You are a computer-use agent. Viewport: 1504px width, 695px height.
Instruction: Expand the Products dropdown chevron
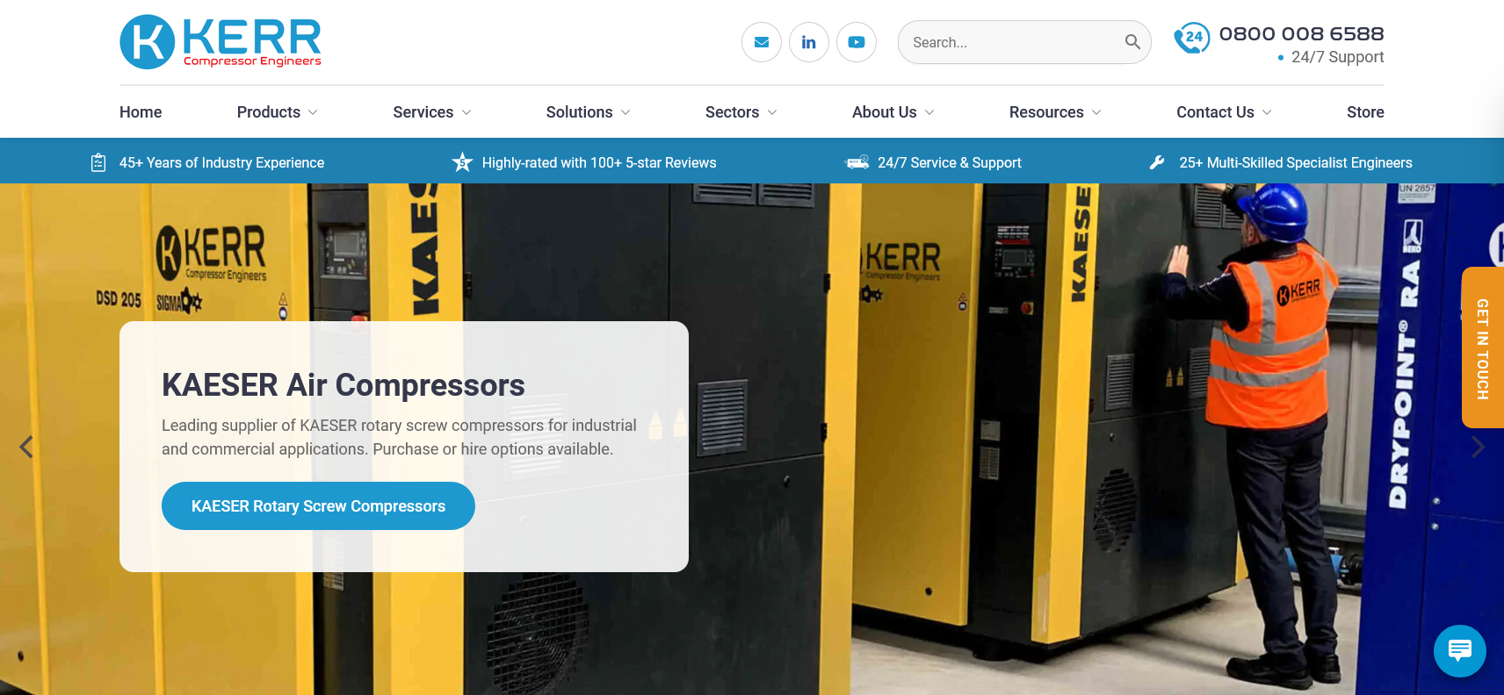(313, 112)
